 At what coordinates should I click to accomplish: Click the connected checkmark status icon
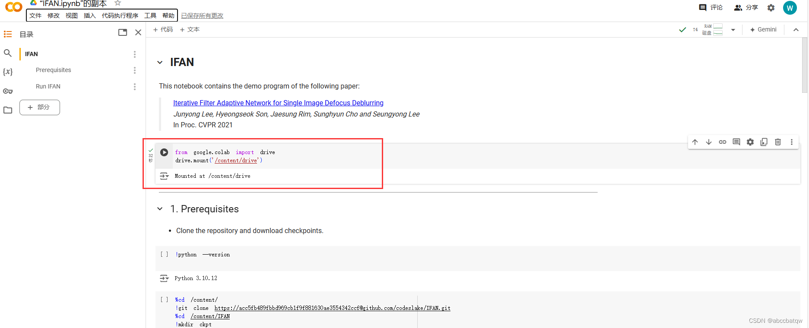point(682,30)
